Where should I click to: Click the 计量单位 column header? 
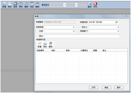coord(86,50)
